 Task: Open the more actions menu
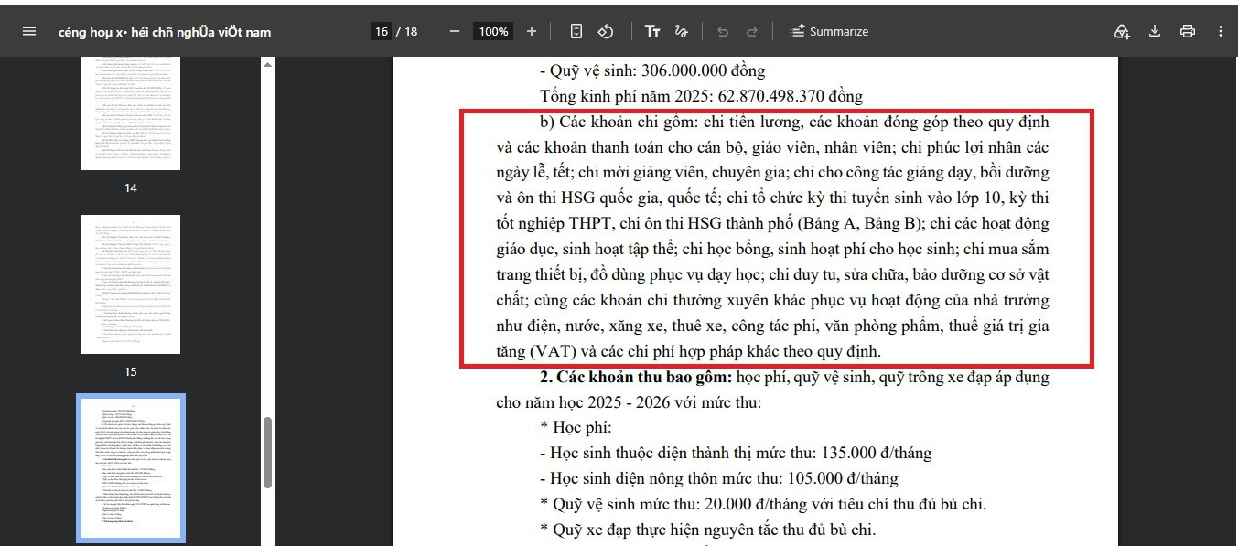[x=1221, y=31]
